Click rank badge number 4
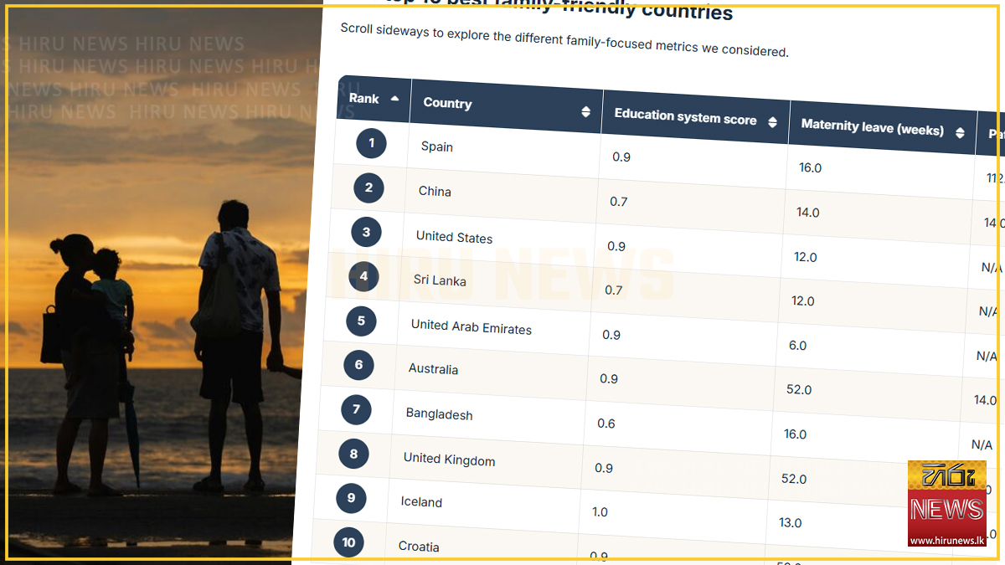 (x=363, y=275)
